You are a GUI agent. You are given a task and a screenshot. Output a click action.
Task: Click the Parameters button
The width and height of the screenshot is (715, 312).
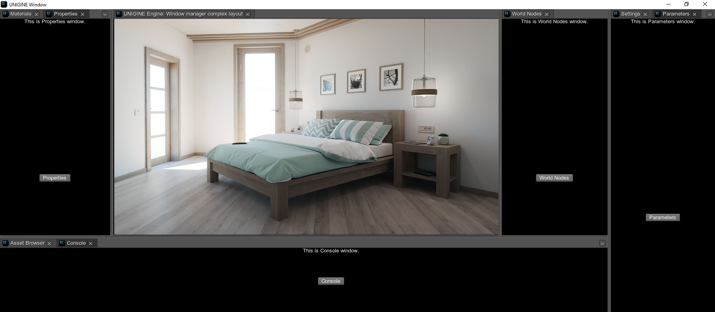[x=662, y=218]
